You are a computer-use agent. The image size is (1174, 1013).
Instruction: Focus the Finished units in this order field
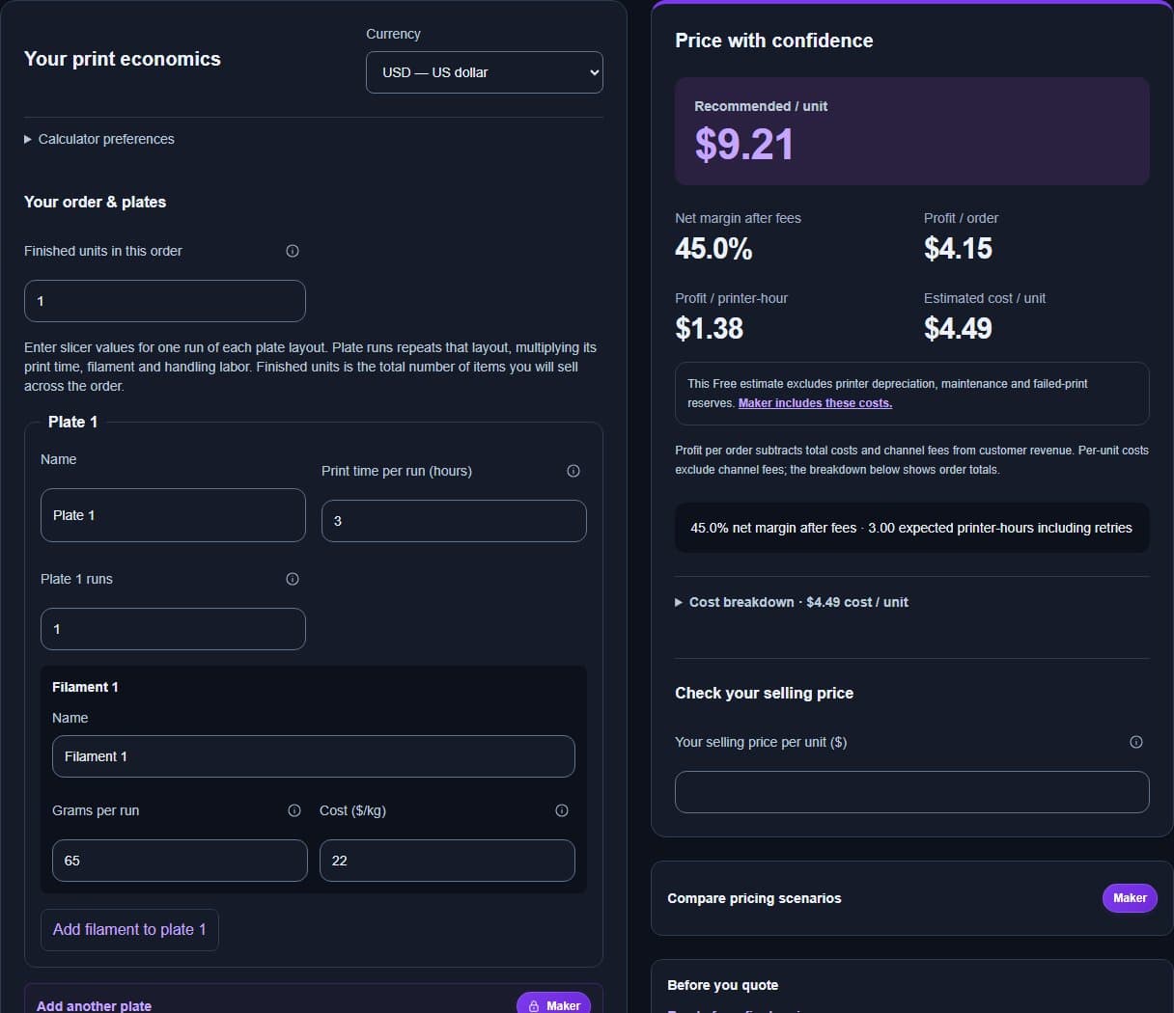click(x=165, y=301)
